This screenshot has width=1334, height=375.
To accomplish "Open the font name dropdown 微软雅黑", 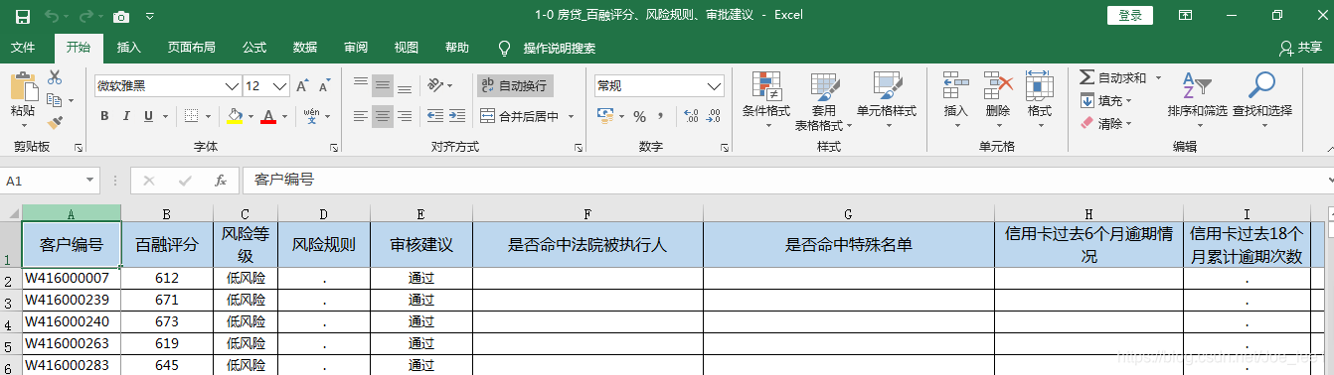I will click(x=232, y=85).
